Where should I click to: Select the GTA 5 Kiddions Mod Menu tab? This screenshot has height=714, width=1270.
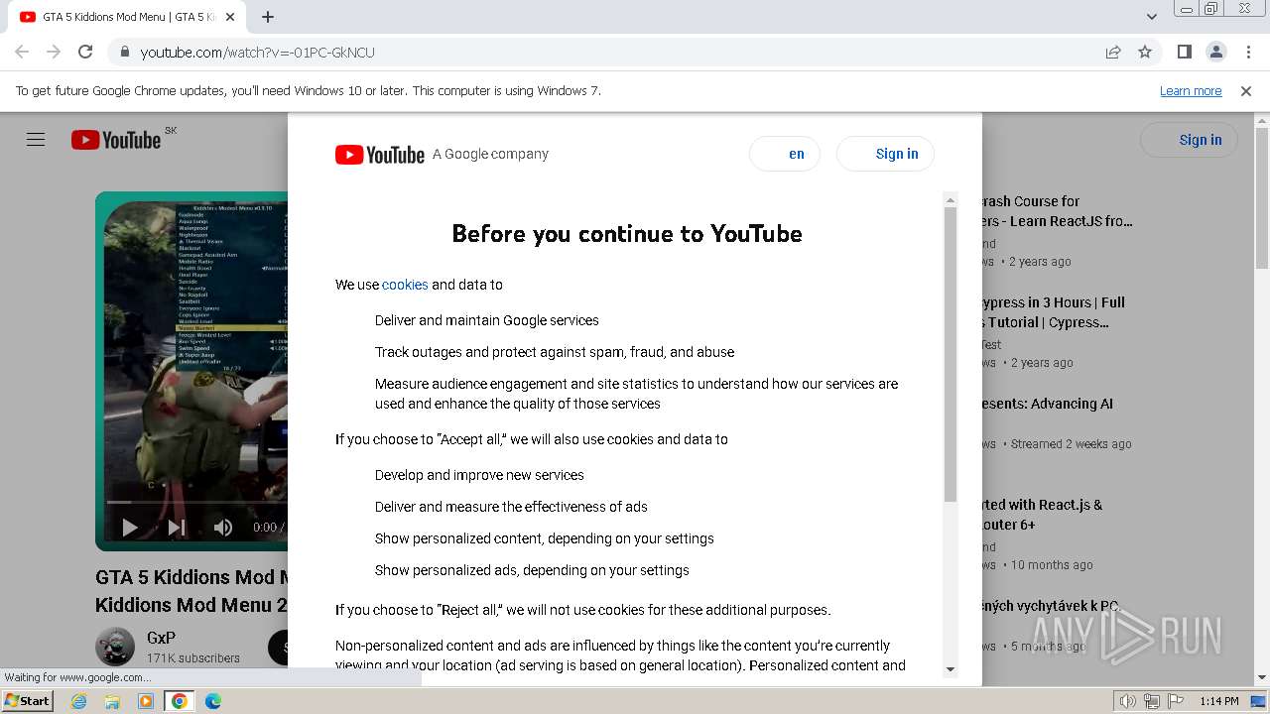point(127,17)
